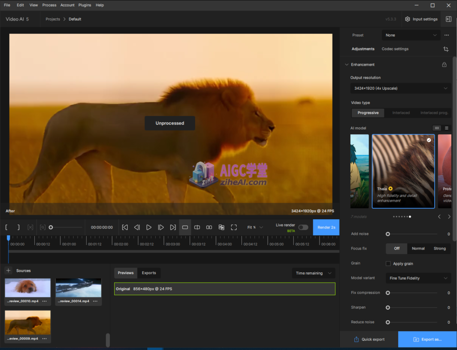Open Input settings

point(421,19)
